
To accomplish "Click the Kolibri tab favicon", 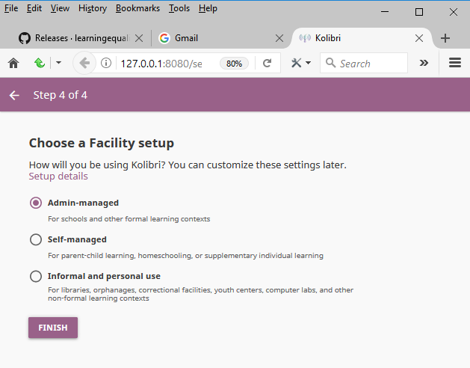I will coord(305,38).
